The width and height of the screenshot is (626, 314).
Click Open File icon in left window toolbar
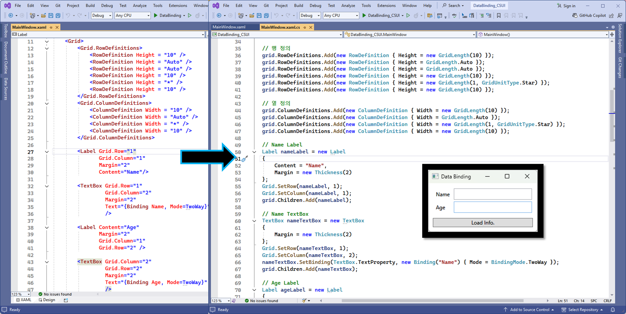[x=43, y=16]
